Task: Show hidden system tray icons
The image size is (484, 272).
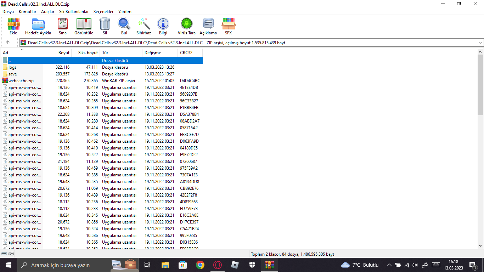Action: 389,265
